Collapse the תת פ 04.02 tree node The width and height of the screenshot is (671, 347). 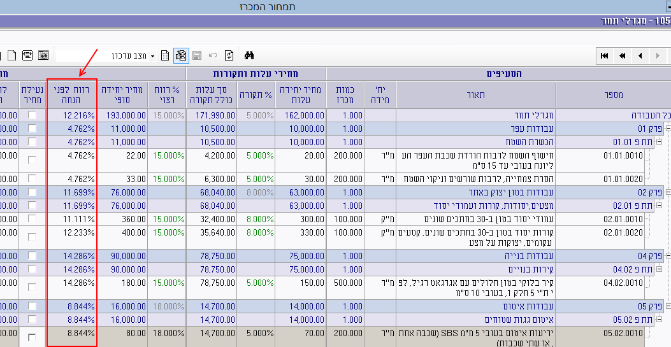click(x=659, y=269)
